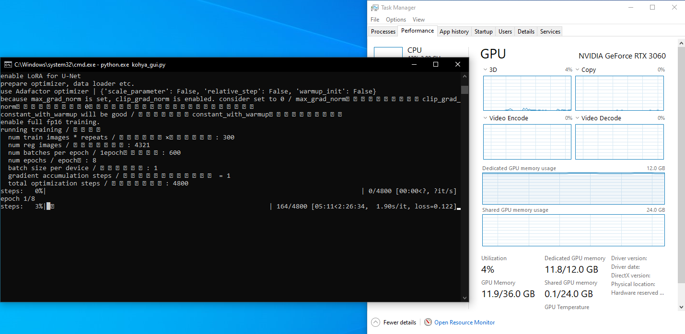The width and height of the screenshot is (685, 334).
Task: Click the 'use Adafactor optimizer' line
Action: 188,92
